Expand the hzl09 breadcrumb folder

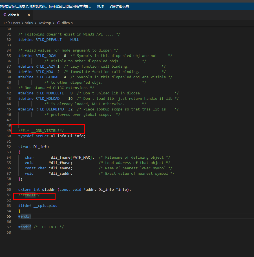[29, 23]
